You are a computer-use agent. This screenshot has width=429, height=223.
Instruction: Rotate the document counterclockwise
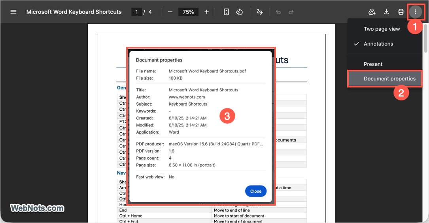(x=239, y=12)
